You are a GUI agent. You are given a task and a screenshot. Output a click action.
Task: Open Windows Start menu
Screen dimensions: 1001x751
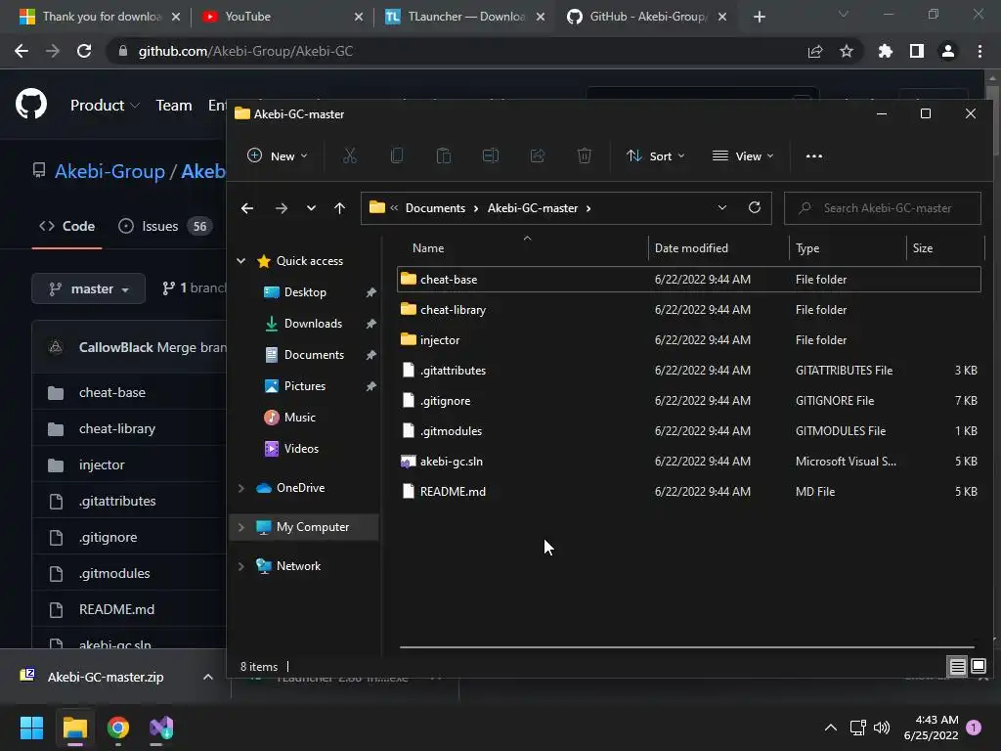pos(31,728)
